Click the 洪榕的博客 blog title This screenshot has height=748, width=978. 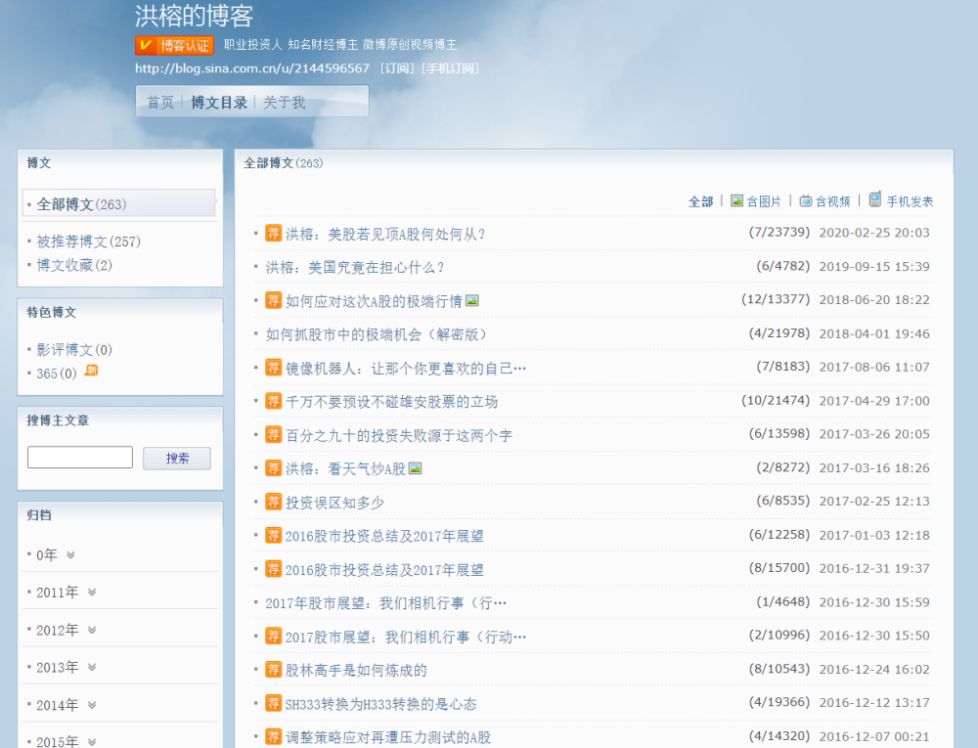(194, 16)
